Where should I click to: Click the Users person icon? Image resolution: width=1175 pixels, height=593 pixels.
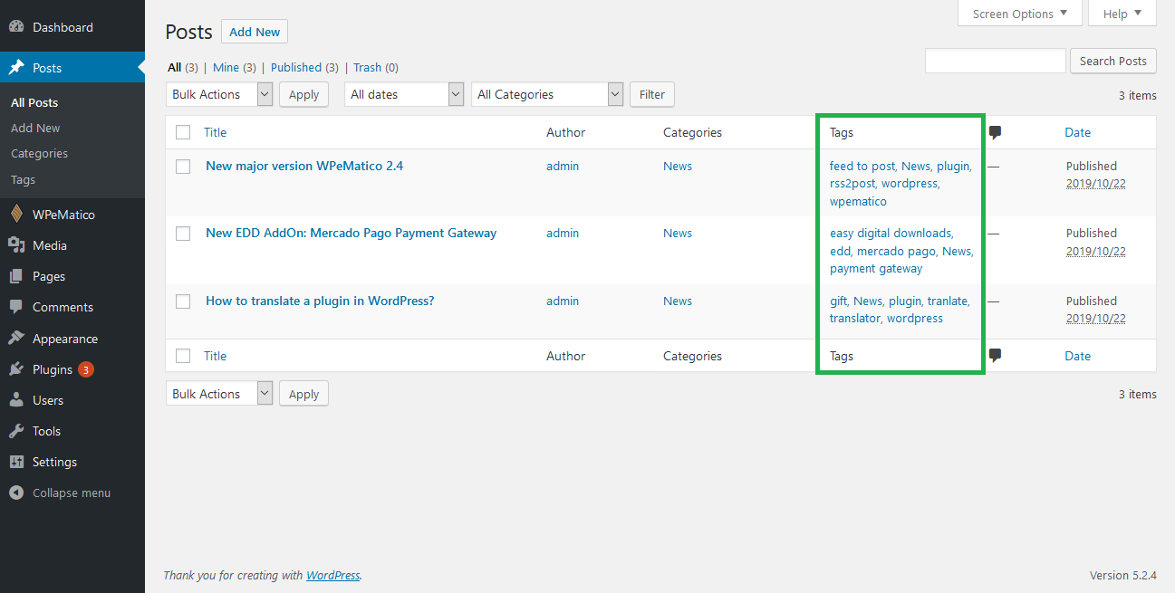[16, 400]
